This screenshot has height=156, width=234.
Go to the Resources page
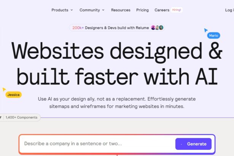(x=121, y=10)
